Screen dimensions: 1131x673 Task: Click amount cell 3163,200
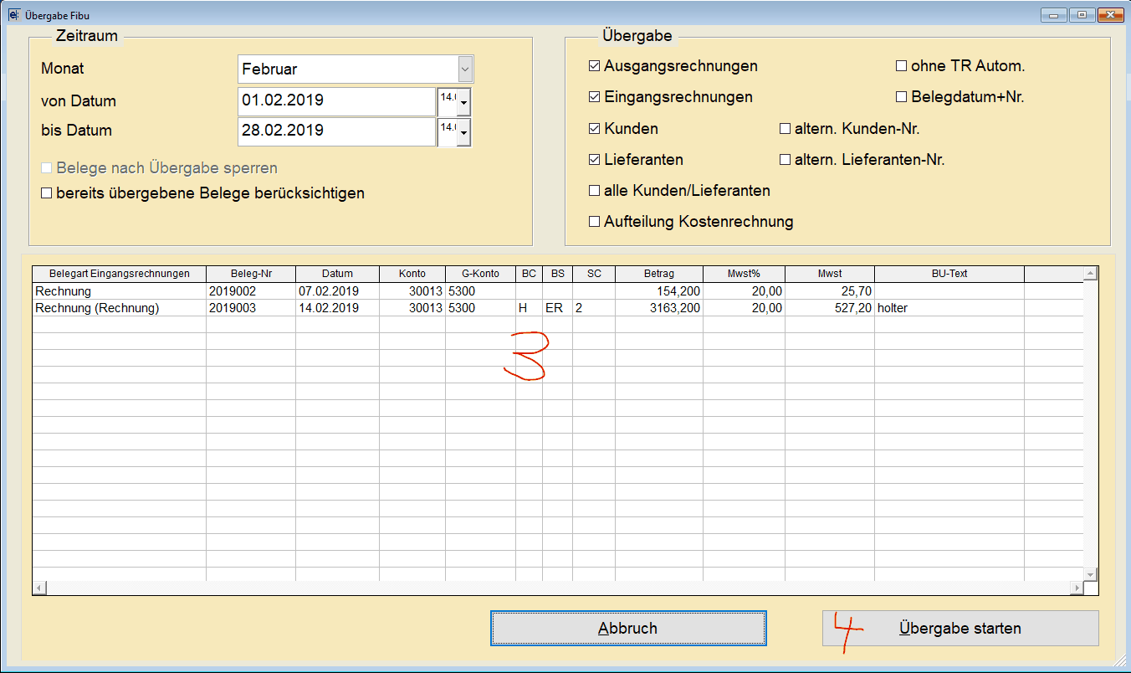coord(659,308)
